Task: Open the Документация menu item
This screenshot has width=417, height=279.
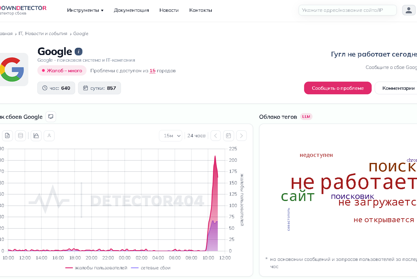Action: click(132, 10)
